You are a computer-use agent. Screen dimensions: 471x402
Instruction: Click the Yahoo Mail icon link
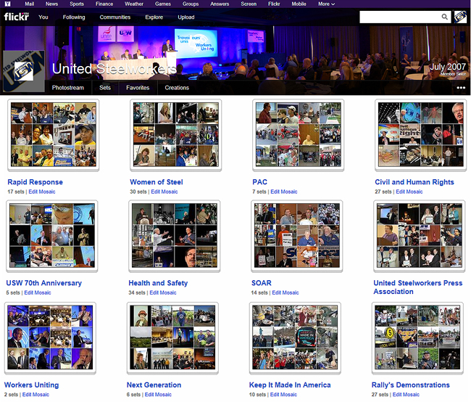(25, 4)
